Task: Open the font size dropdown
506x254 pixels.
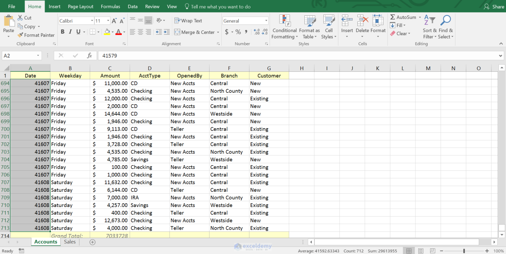Action: [x=107, y=20]
